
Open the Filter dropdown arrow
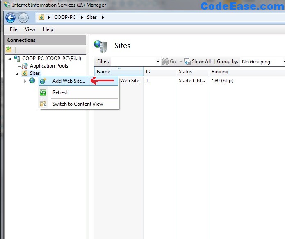coord(158,61)
